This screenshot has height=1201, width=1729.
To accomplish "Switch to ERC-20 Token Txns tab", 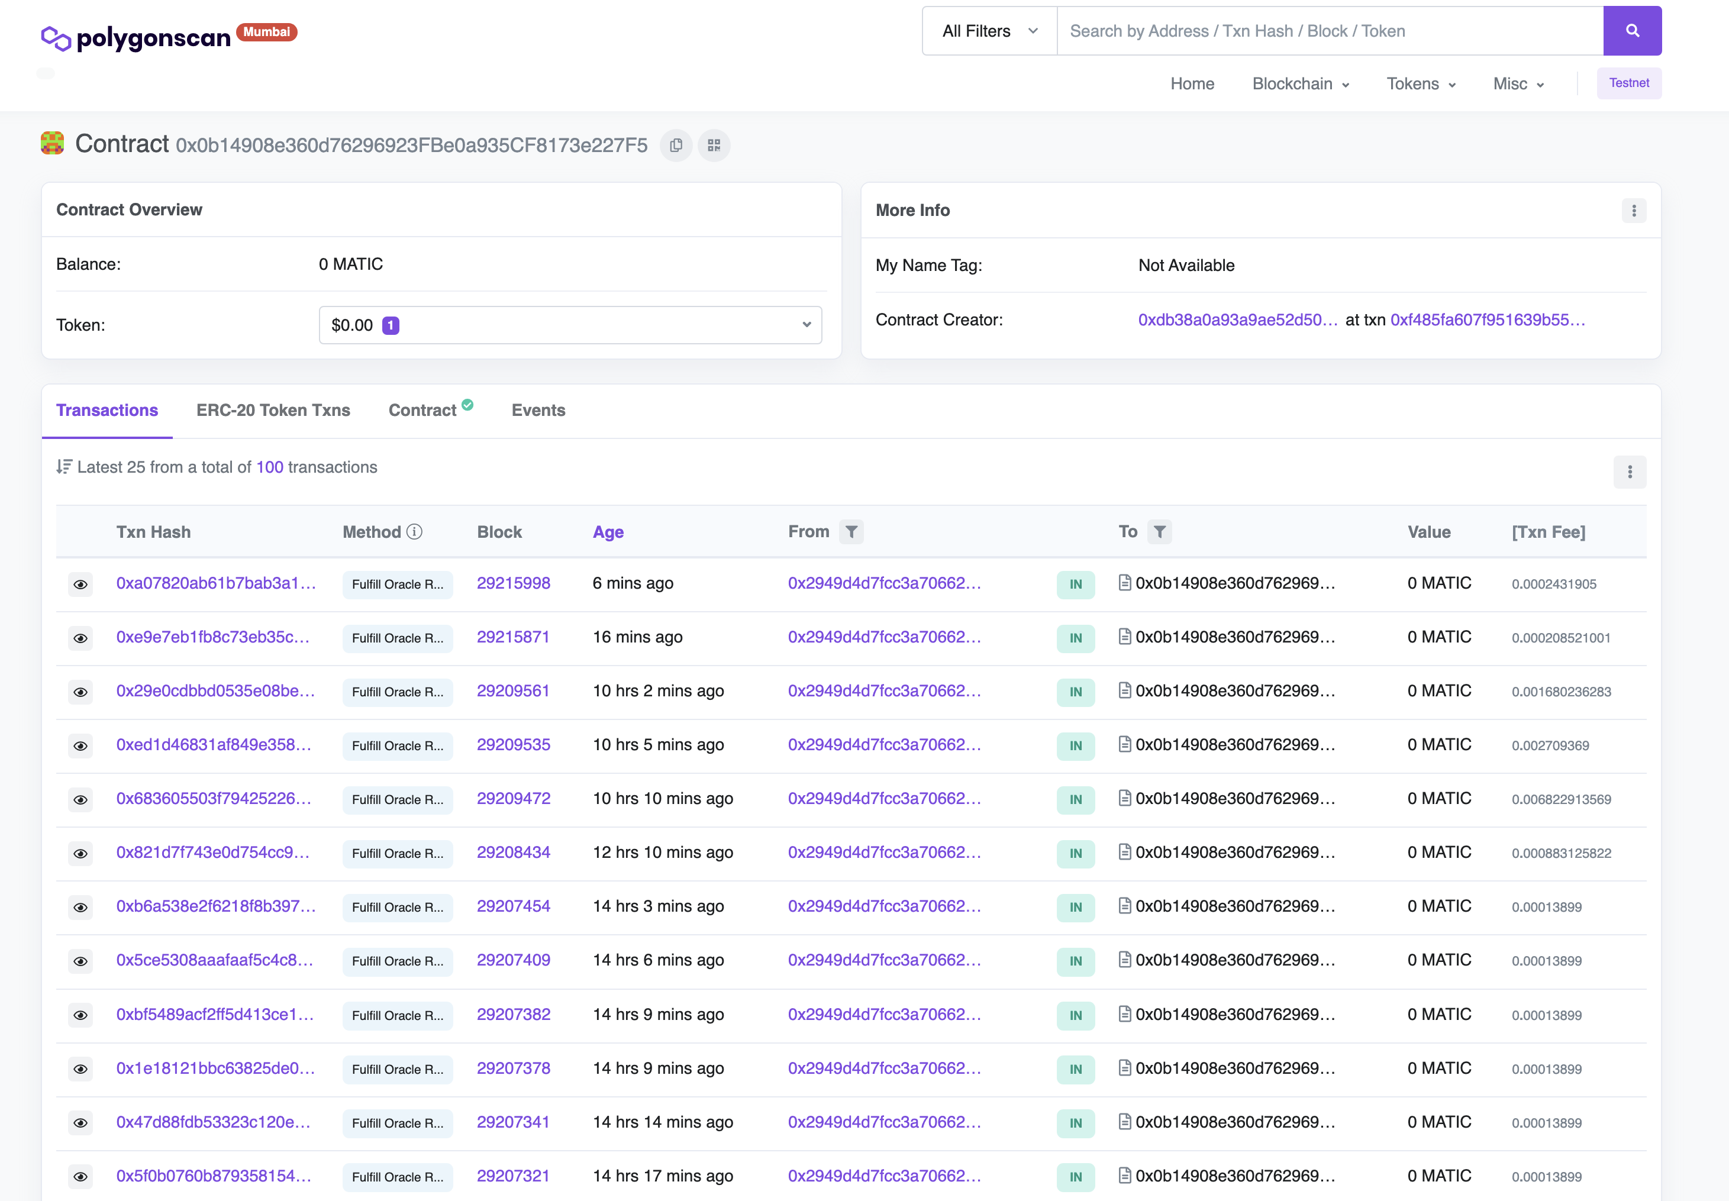I will [273, 410].
